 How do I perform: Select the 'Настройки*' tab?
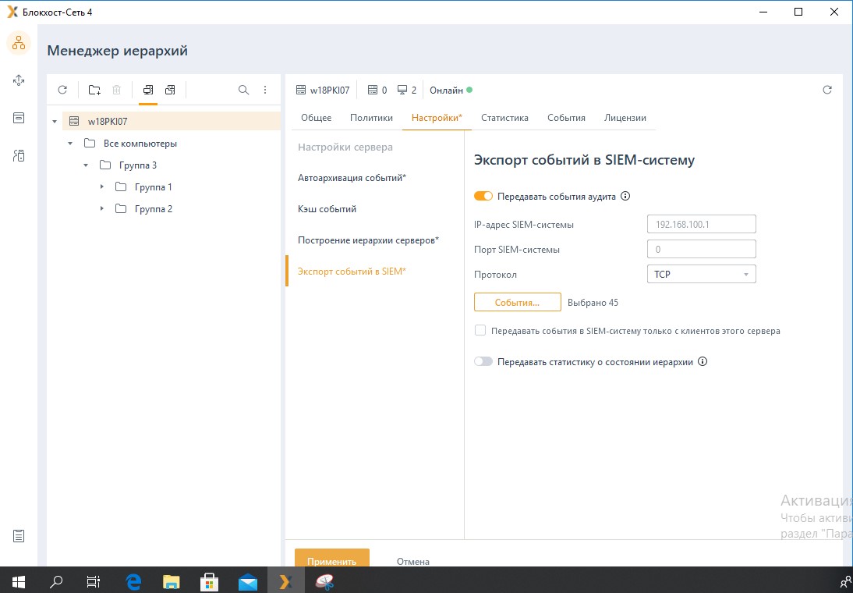[437, 118]
